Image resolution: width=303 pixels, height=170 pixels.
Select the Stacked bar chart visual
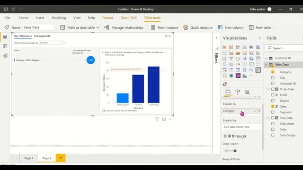[x=224, y=47]
